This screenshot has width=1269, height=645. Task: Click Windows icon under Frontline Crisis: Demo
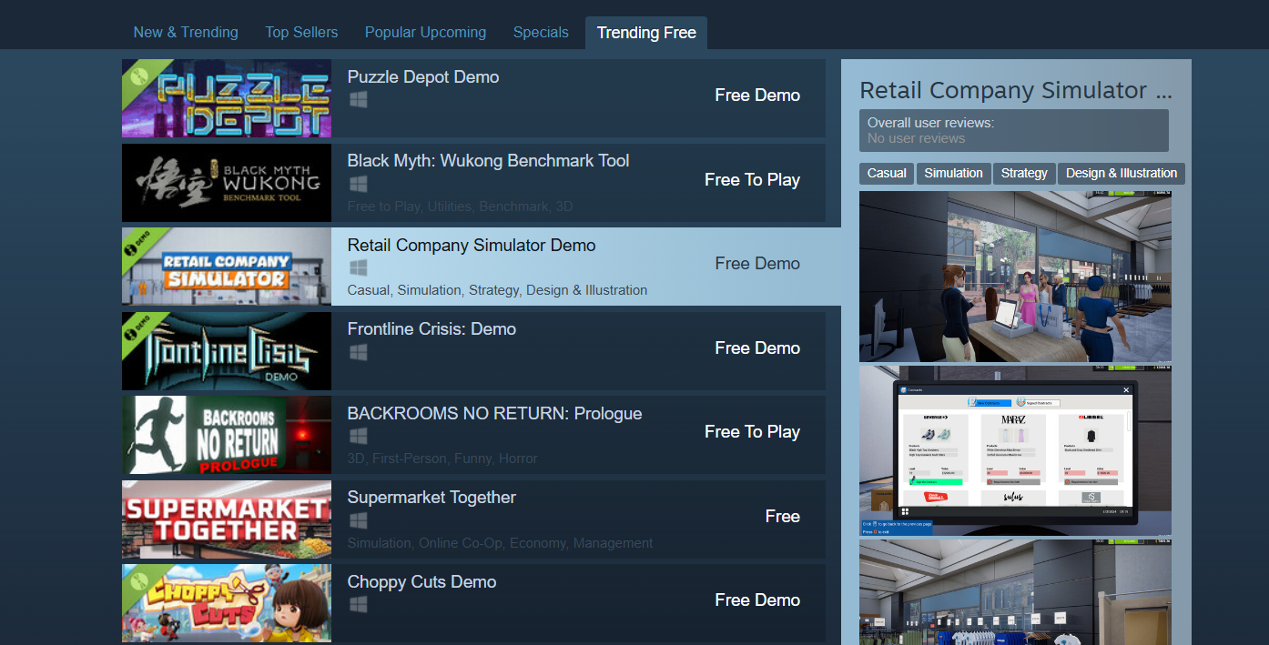pos(359,352)
